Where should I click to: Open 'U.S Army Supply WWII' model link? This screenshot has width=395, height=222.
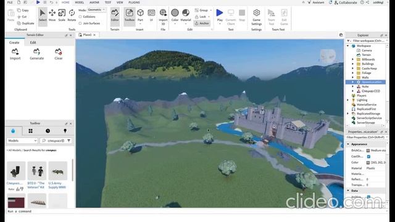(x=57, y=185)
